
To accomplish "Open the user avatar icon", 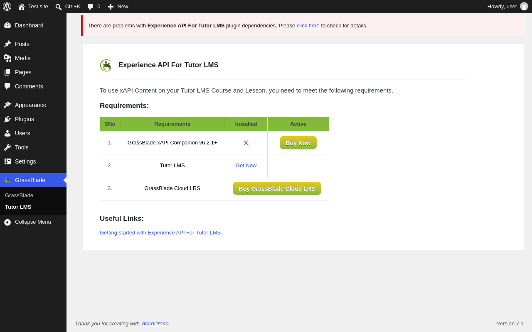I will 524,6.
